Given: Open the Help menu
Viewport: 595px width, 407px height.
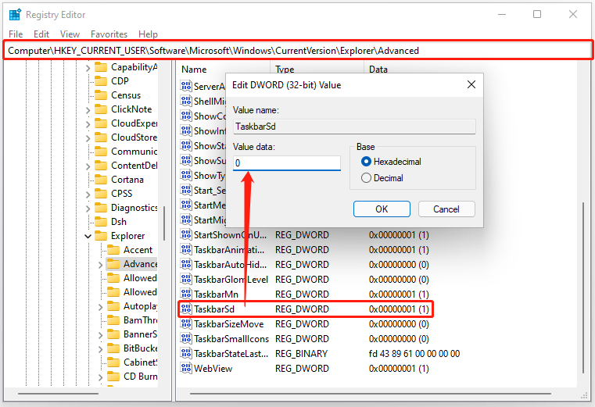Looking at the screenshot, I should pos(148,34).
